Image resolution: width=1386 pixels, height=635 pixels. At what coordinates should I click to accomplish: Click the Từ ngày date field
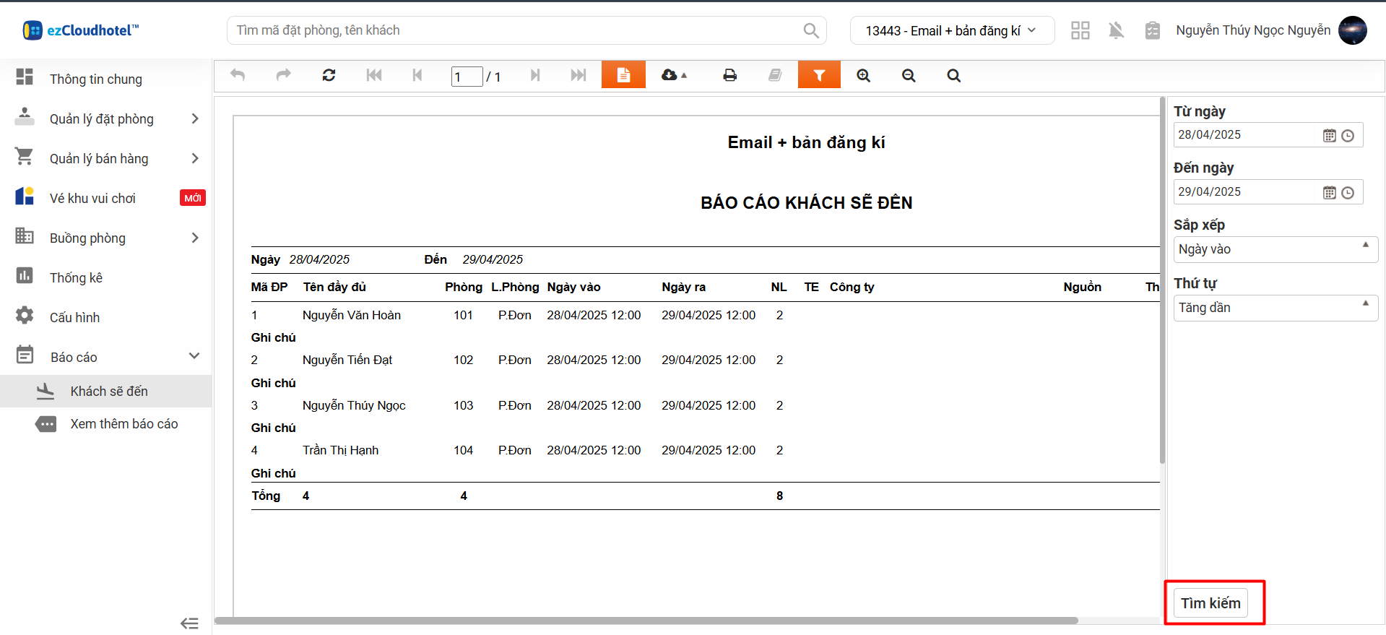[1246, 135]
